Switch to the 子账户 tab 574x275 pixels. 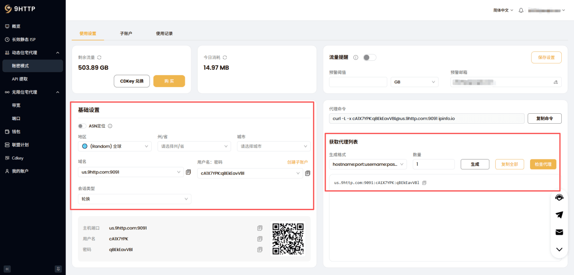pyautogui.click(x=126, y=34)
